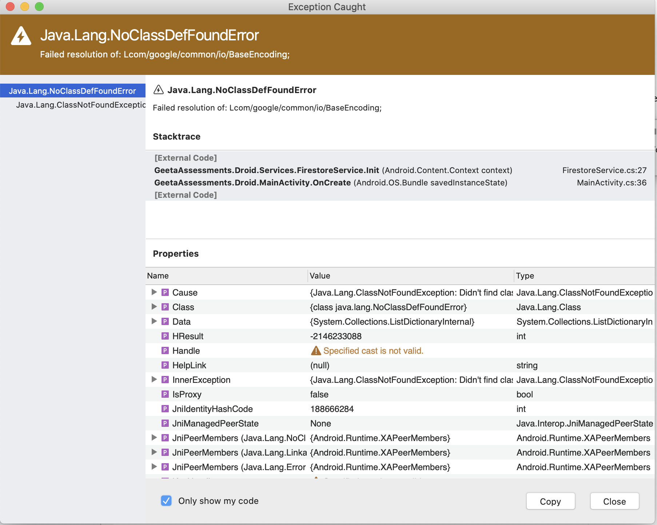Screen dimensions: 657x525
Task: Click the property icon for JniPeerMembers (Java.Lang.Linka
Action: tap(165, 452)
